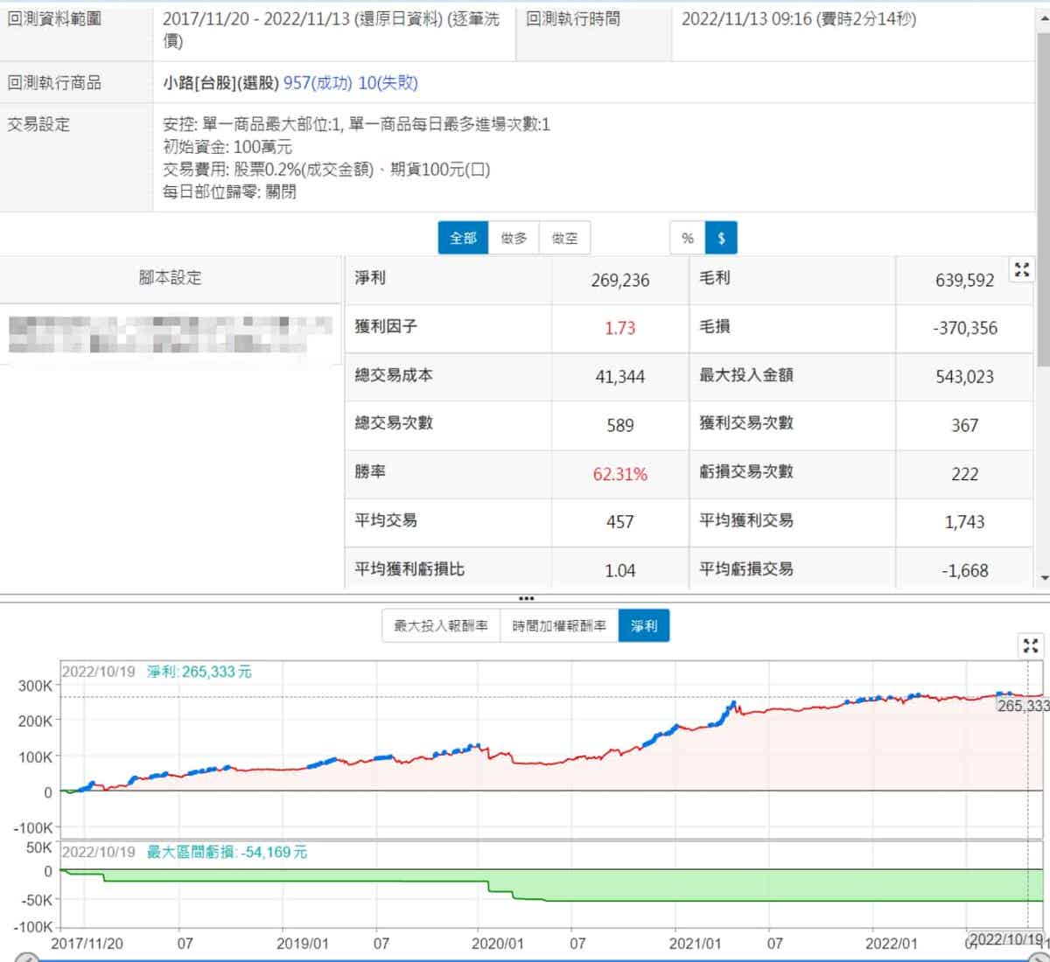The height and width of the screenshot is (962, 1050).
Task: Select 全部 to show all trades
Action: [x=463, y=238]
